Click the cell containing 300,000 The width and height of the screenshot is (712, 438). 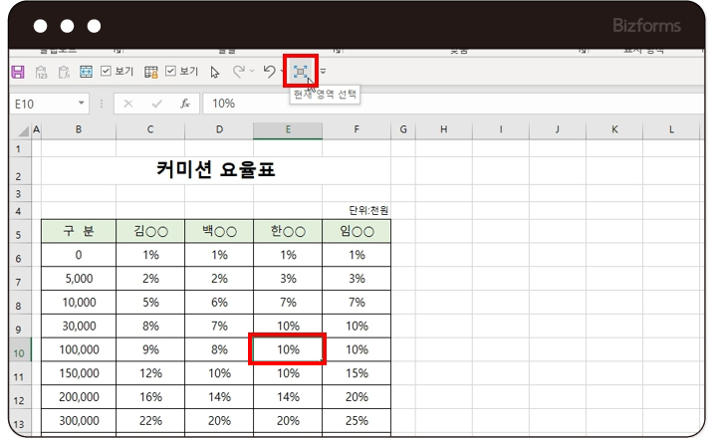pyautogui.click(x=79, y=420)
